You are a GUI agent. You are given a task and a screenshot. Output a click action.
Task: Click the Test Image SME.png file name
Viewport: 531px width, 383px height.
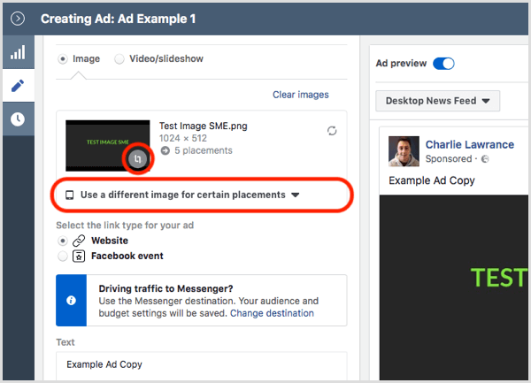[x=204, y=126]
